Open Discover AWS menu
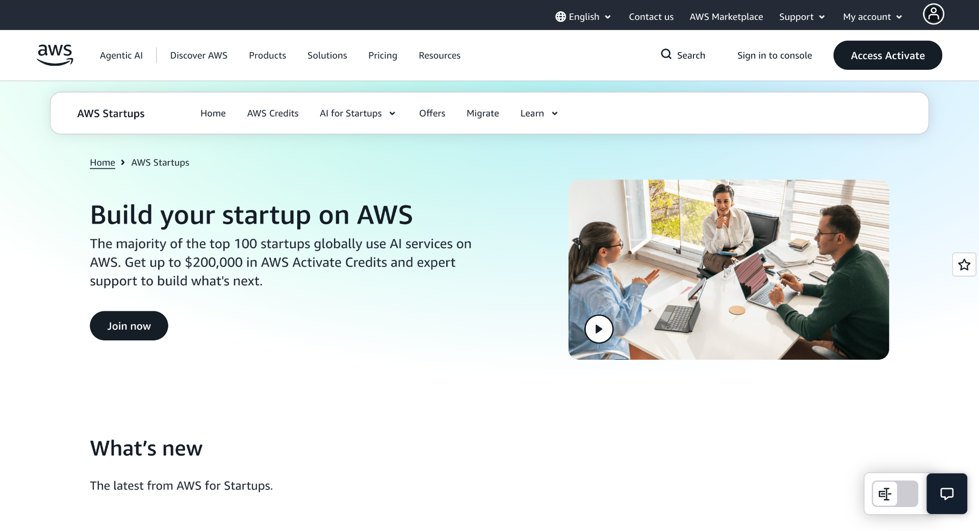This screenshot has width=979, height=531. (199, 55)
